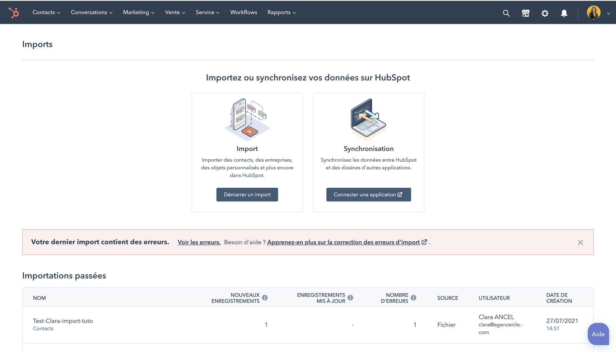Expand the Marketing menu

[x=139, y=12]
